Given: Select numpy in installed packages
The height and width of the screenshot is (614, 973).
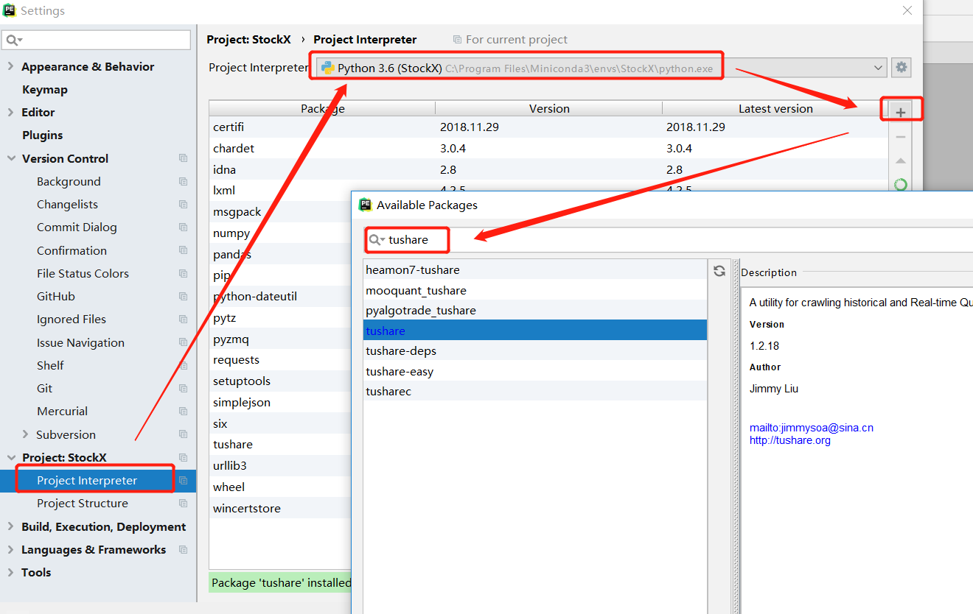Looking at the screenshot, I should click(x=280, y=233).
